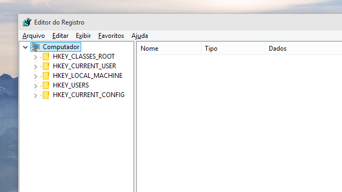
Task: Click the Editor do Registro window title
Action: pyautogui.click(x=59, y=22)
